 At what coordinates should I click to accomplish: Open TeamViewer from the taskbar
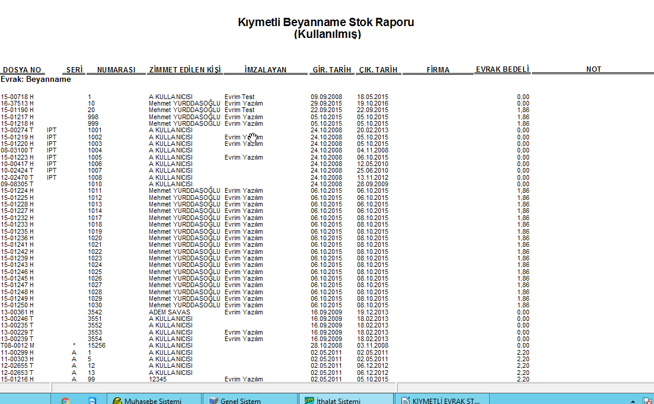pos(92,400)
